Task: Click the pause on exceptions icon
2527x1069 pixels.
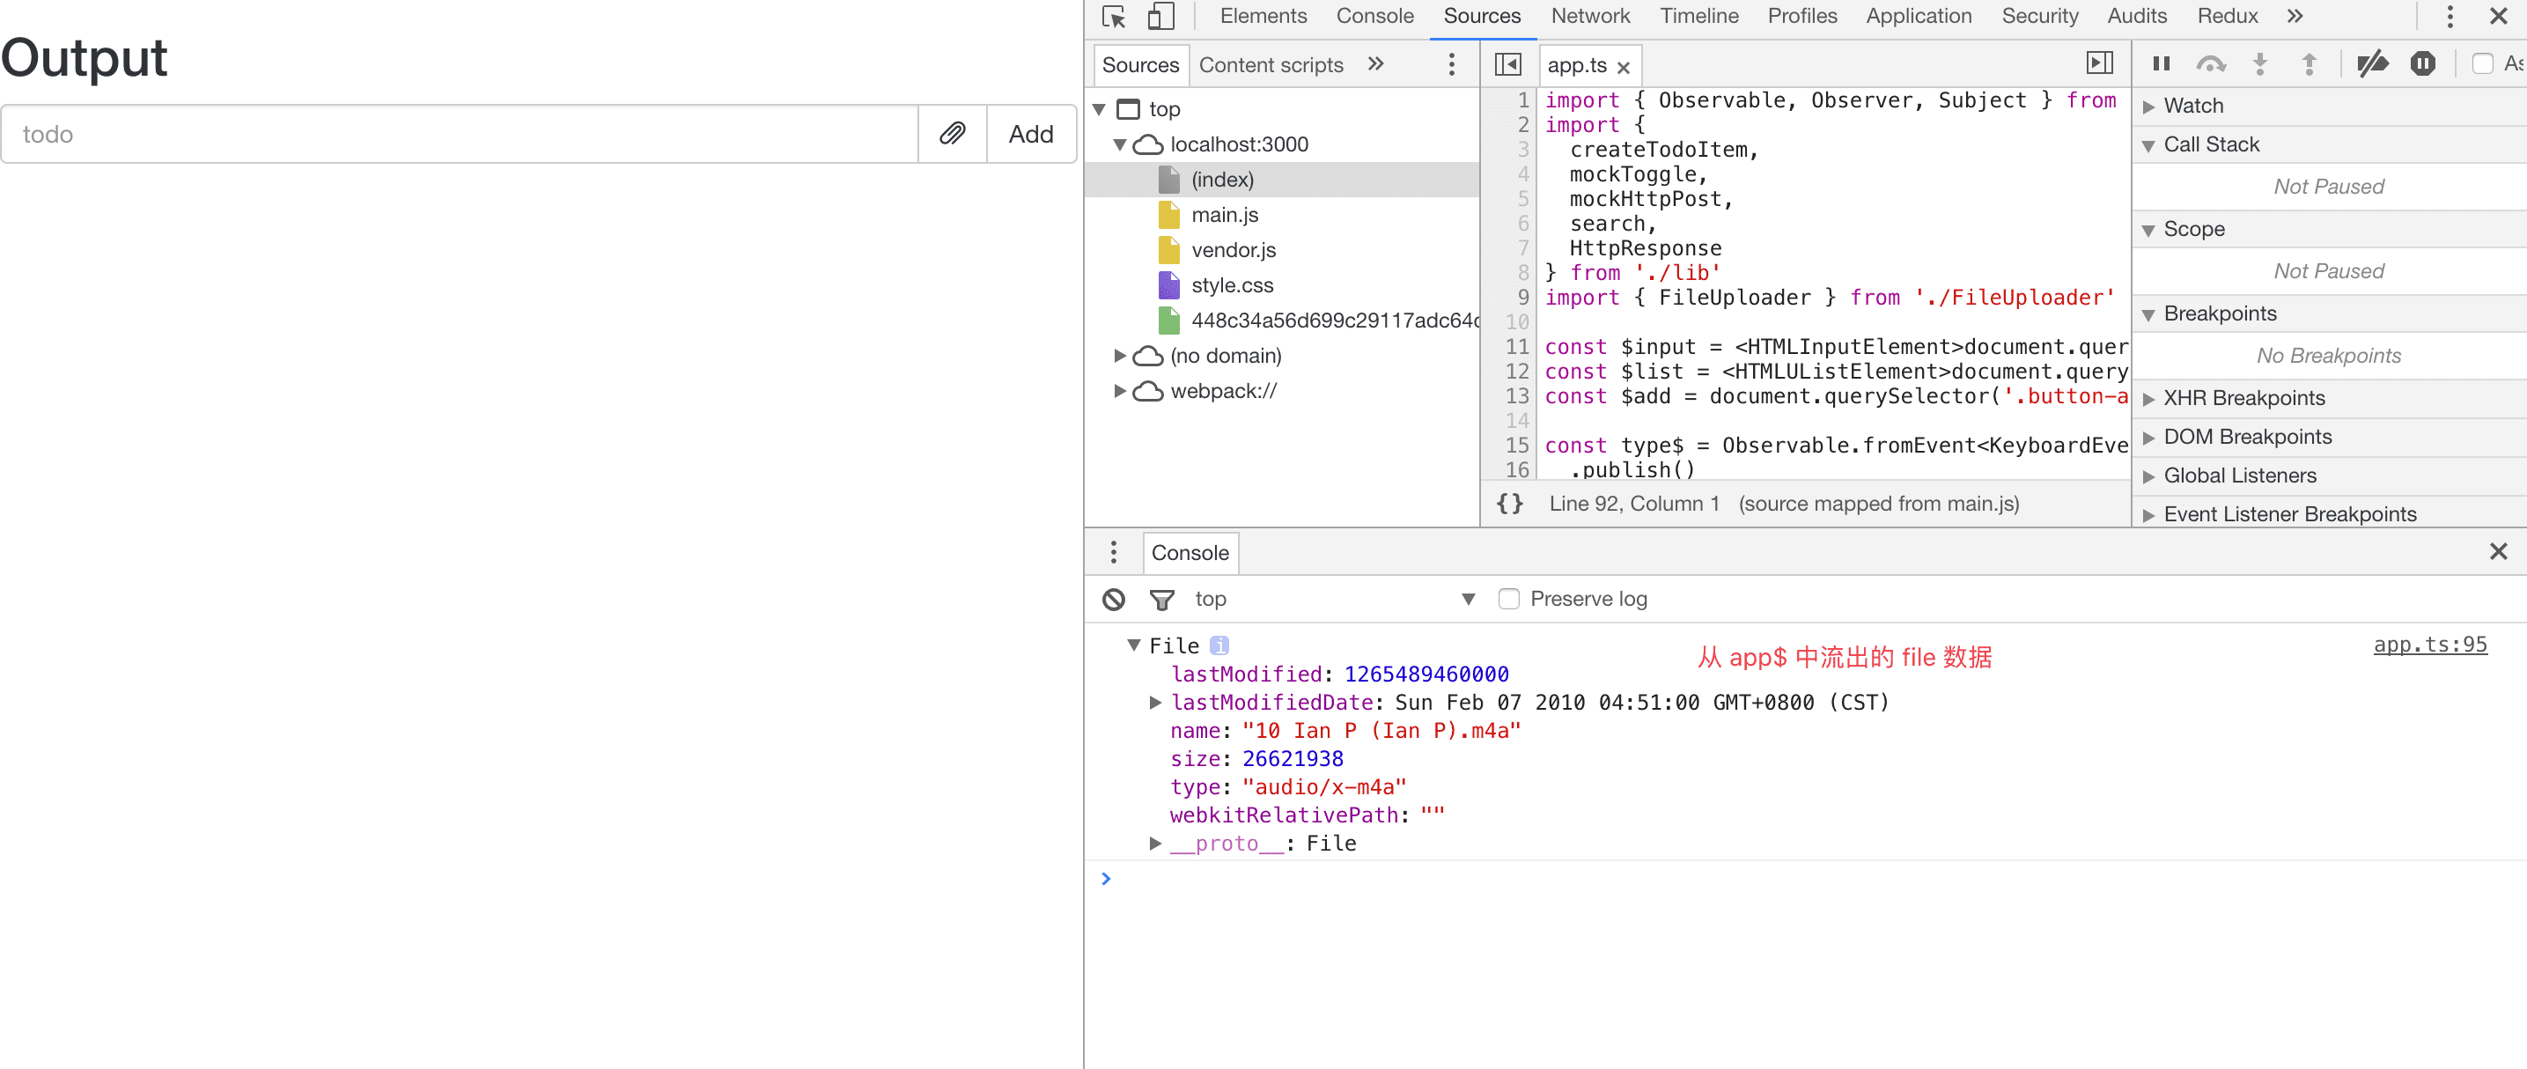Action: pos(2422,63)
